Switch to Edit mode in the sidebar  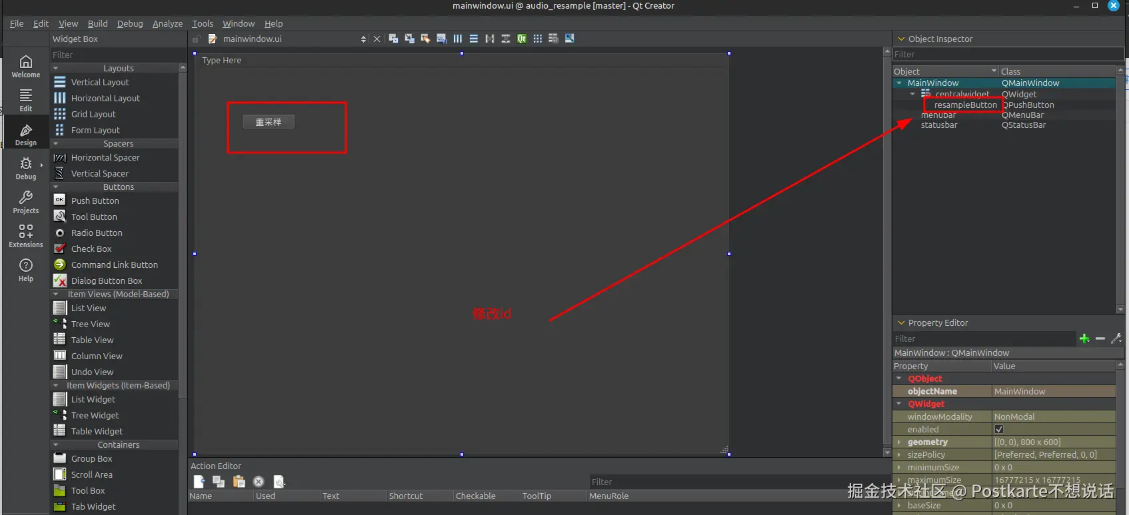pos(25,101)
